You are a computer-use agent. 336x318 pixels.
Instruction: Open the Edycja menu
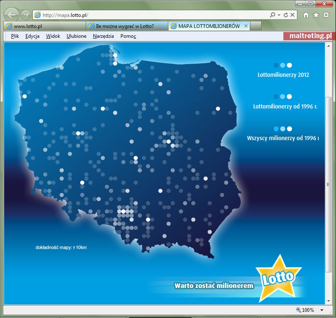click(x=32, y=36)
